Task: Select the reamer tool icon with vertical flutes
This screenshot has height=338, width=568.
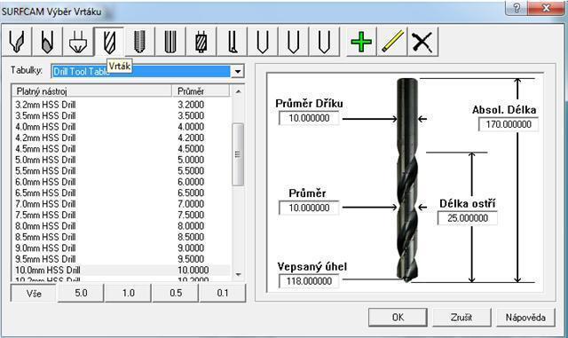Action: click(x=170, y=42)
